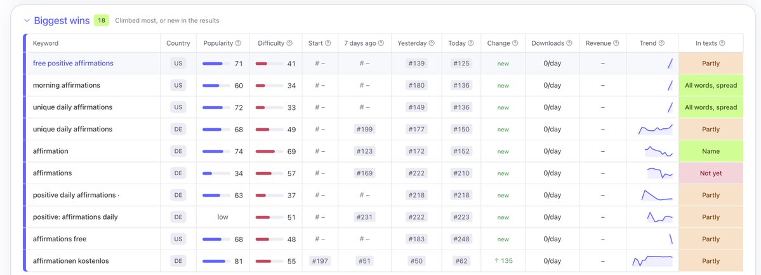The width and height of the screenshot is (761, 275).
Task: Sort by the Keyword column header
Action: (x=46, y=43)
